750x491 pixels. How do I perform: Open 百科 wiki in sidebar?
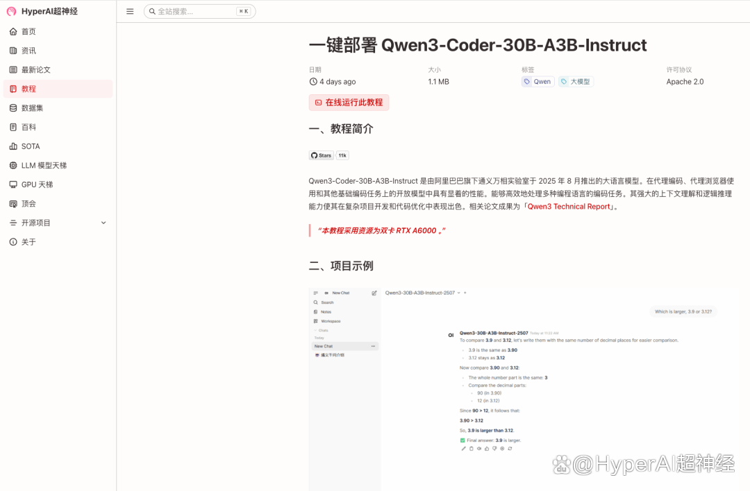pyautogui.click(x=28, y=127)
